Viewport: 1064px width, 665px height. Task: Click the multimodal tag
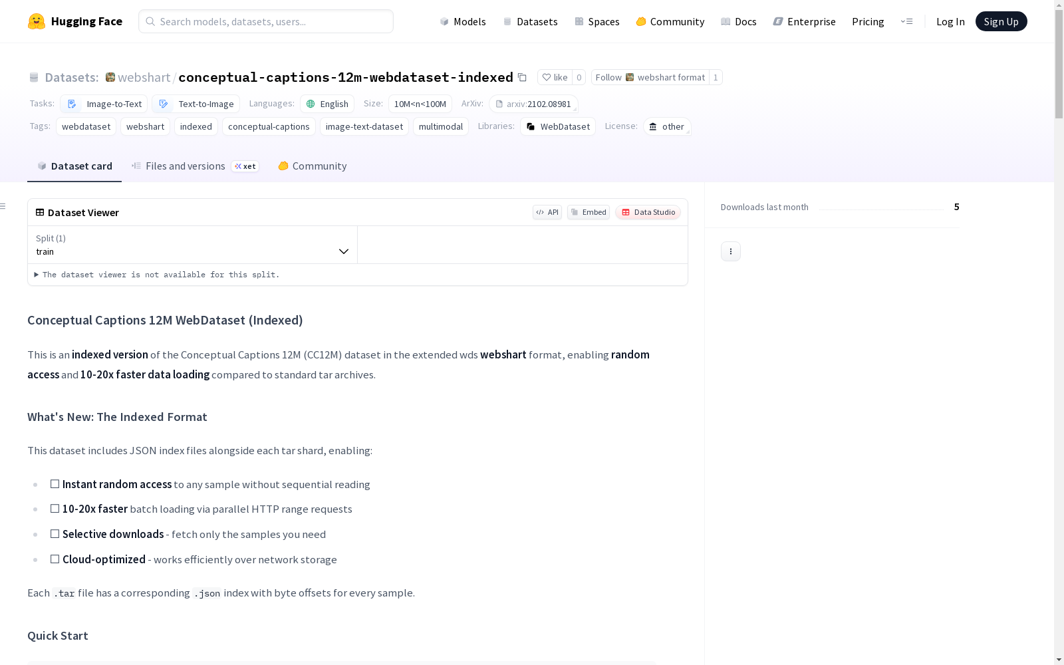[x=441, y=126]
